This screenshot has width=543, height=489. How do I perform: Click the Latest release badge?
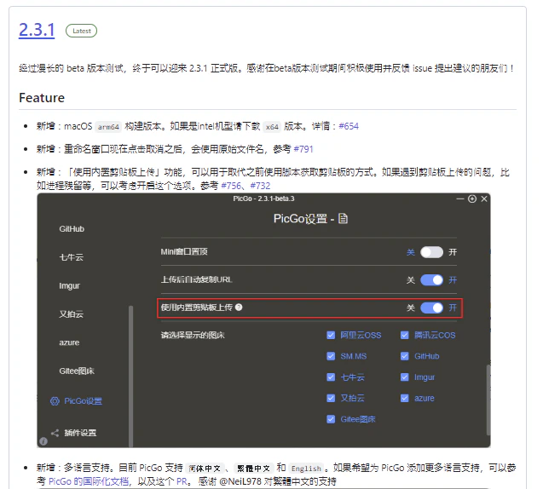pyautogui.click(x=81, y=31)
